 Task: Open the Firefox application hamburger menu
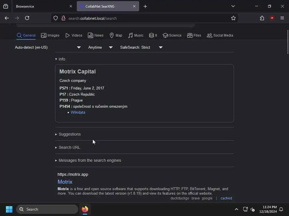click(282, 18)
